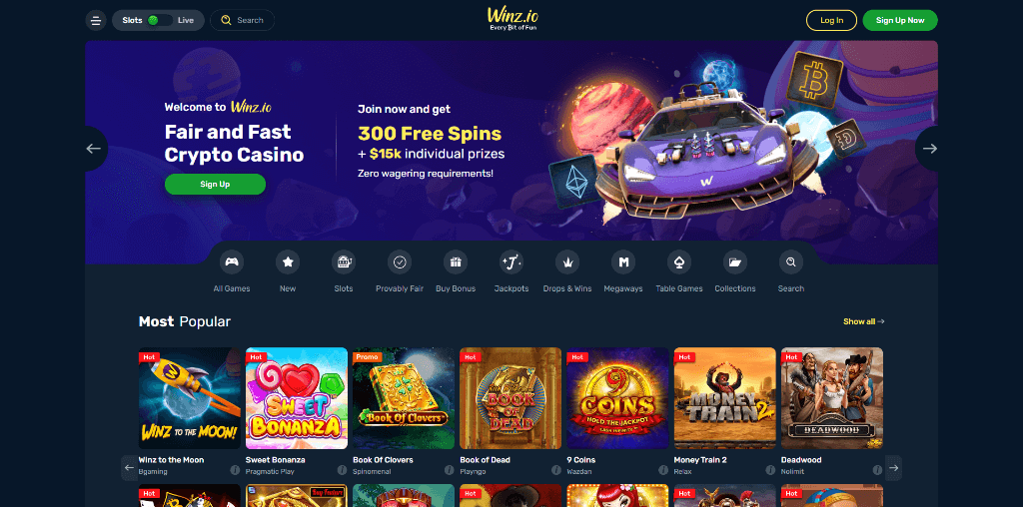Open the Slots machine icon
Screen dimensions: 1023x507
click(x=344, y=261)
